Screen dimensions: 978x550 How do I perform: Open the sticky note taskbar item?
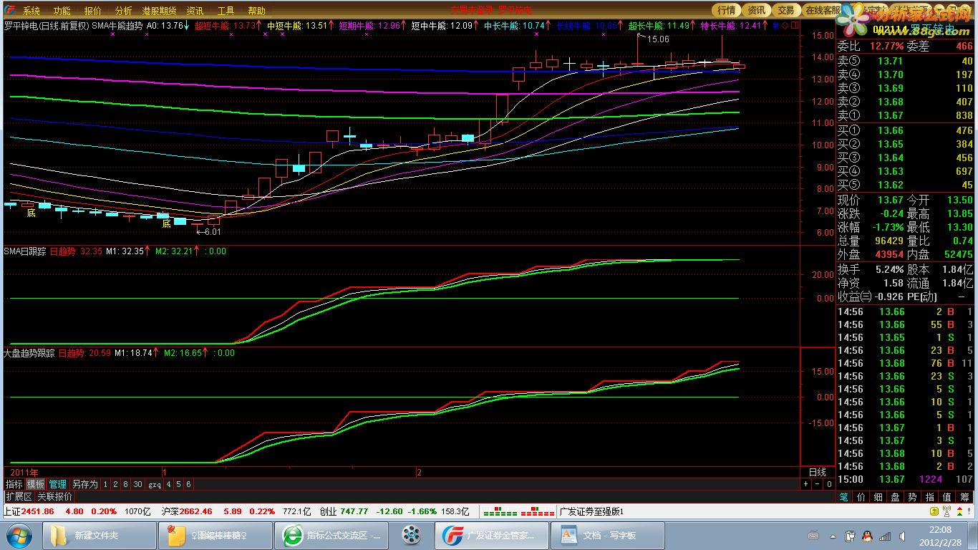coord(216,535)
